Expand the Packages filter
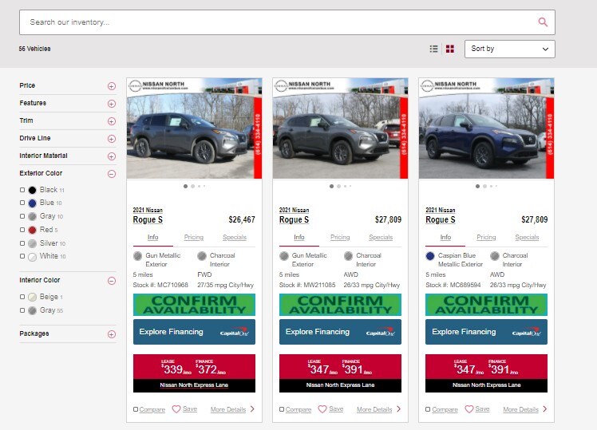This screenshot has width=597, height=430. (112, 334)
